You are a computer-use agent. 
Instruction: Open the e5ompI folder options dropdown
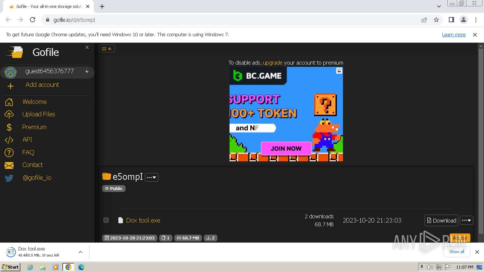152,177
